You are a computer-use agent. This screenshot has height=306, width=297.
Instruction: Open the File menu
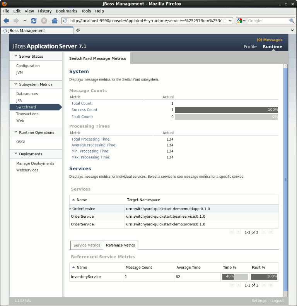click(x=6, y=11)
